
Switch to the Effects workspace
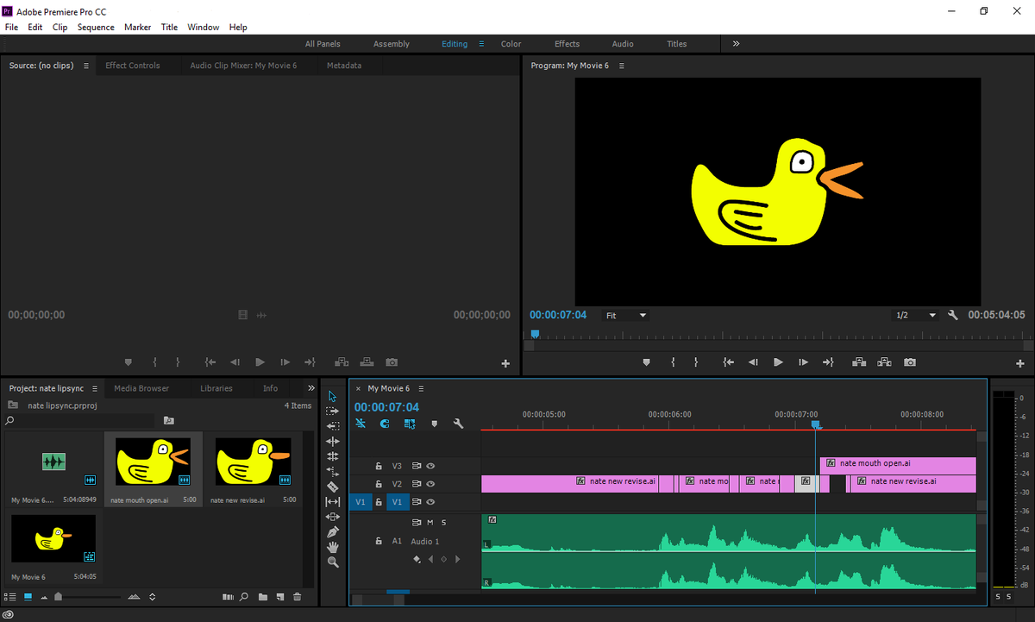567,44
